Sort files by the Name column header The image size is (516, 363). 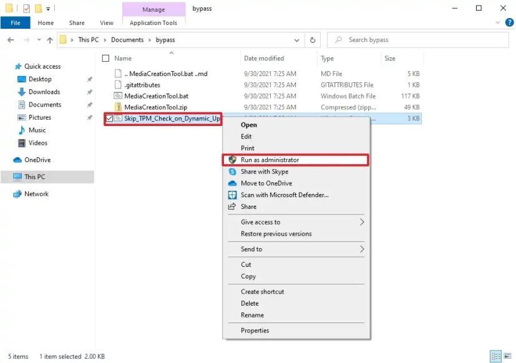click(x=123, y=58)
